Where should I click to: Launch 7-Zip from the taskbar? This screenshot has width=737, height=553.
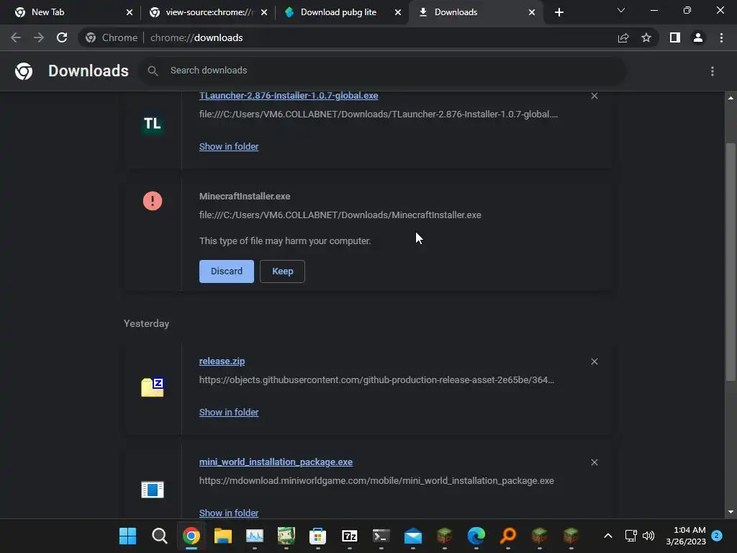click(349, 536)
